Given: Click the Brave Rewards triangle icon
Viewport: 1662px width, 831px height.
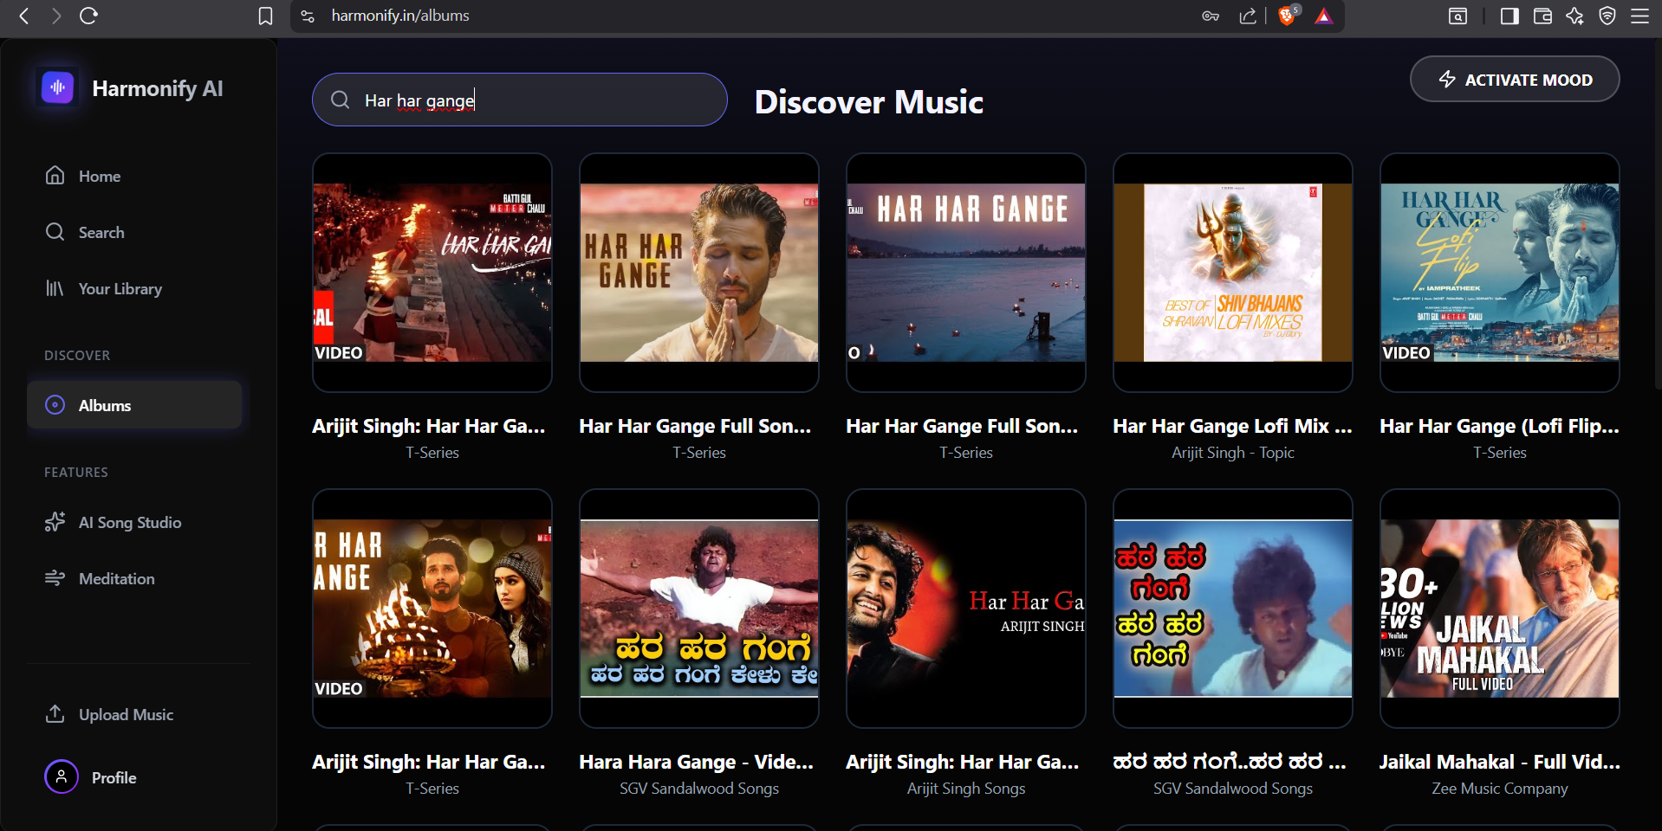Looking at the screenshot, I should tap(1324, 16).
